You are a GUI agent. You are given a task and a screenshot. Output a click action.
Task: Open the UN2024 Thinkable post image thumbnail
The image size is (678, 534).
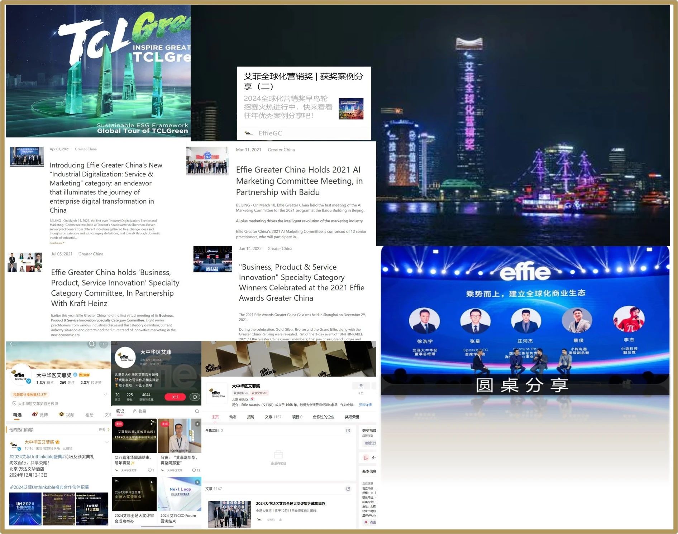(x=25, y=509)
